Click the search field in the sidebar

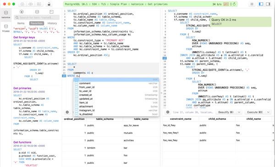pos(37,17)
